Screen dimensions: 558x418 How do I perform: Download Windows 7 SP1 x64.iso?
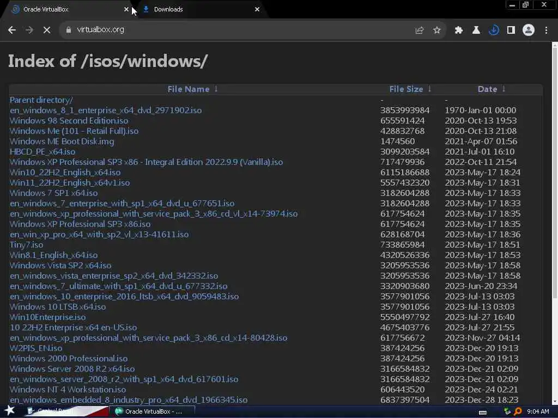54,193
